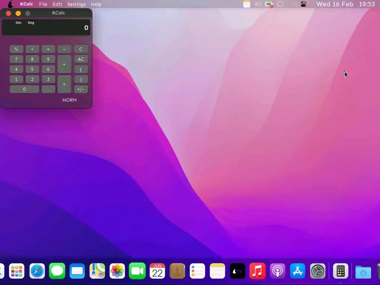Open the Apple logo menu
The image size is (380, 285).
coord(10,4)
